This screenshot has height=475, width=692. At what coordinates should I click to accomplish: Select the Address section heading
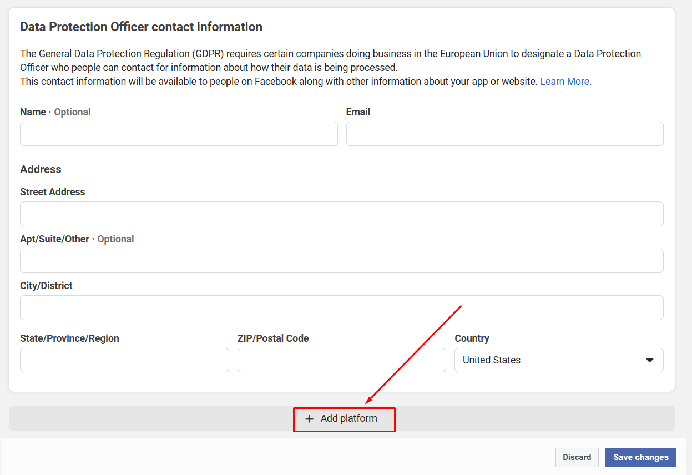coord(41,169)
